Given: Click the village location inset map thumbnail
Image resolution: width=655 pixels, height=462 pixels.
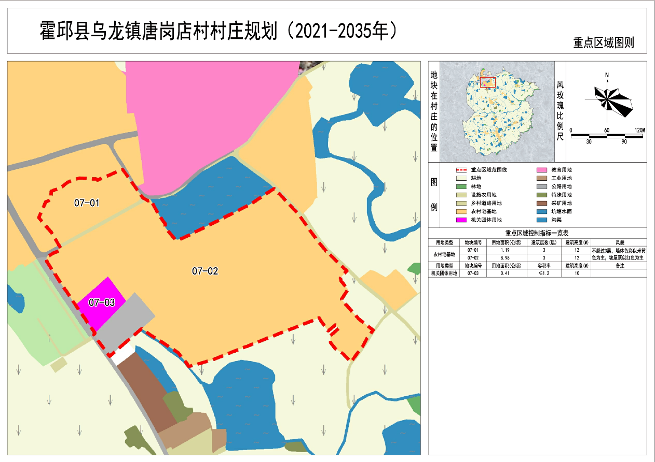Looking at the screenshot, I should [497, 112].
